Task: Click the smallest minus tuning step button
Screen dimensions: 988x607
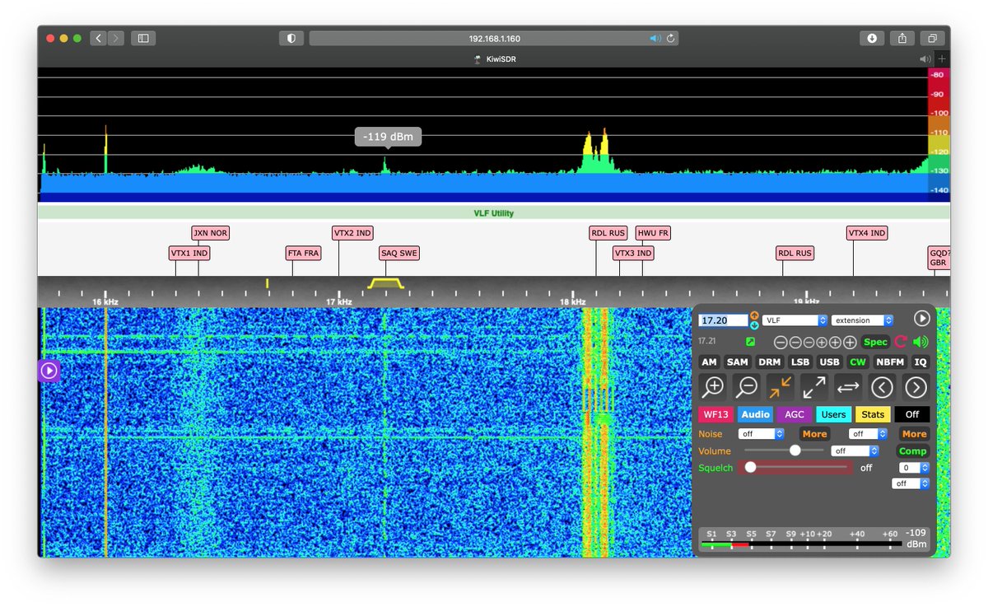Action: coord(809,342)
